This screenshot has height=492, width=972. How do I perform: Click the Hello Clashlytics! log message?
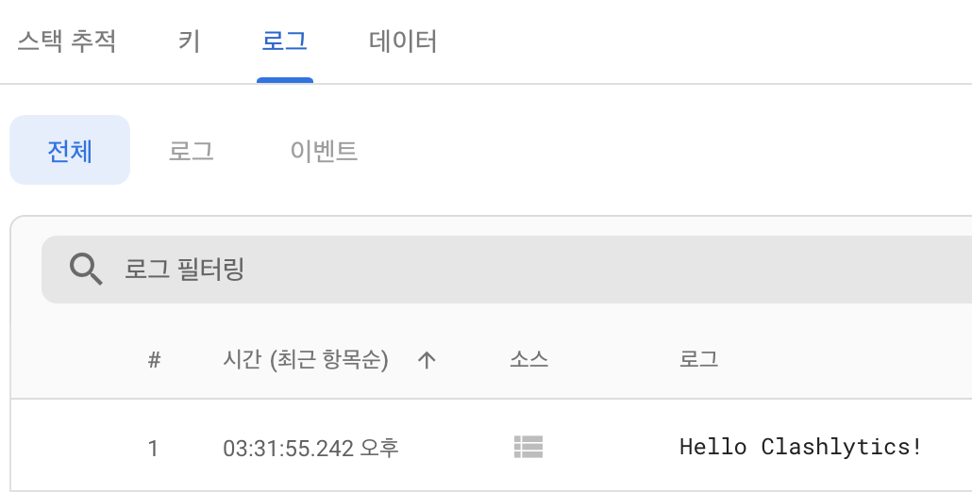(800, 447)
